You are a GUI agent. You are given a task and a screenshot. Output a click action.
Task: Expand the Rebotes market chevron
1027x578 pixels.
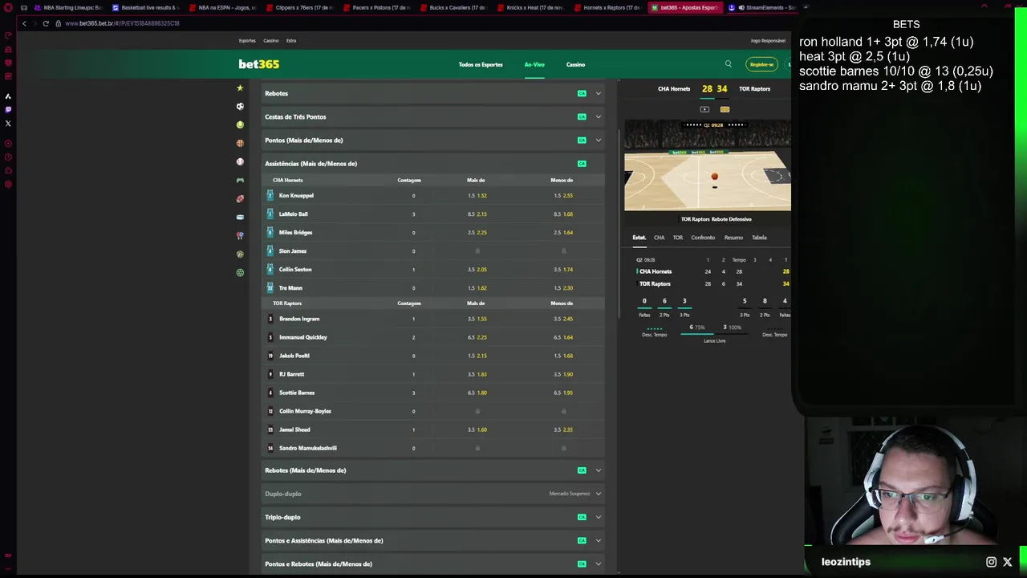click(x=598, y=93)
